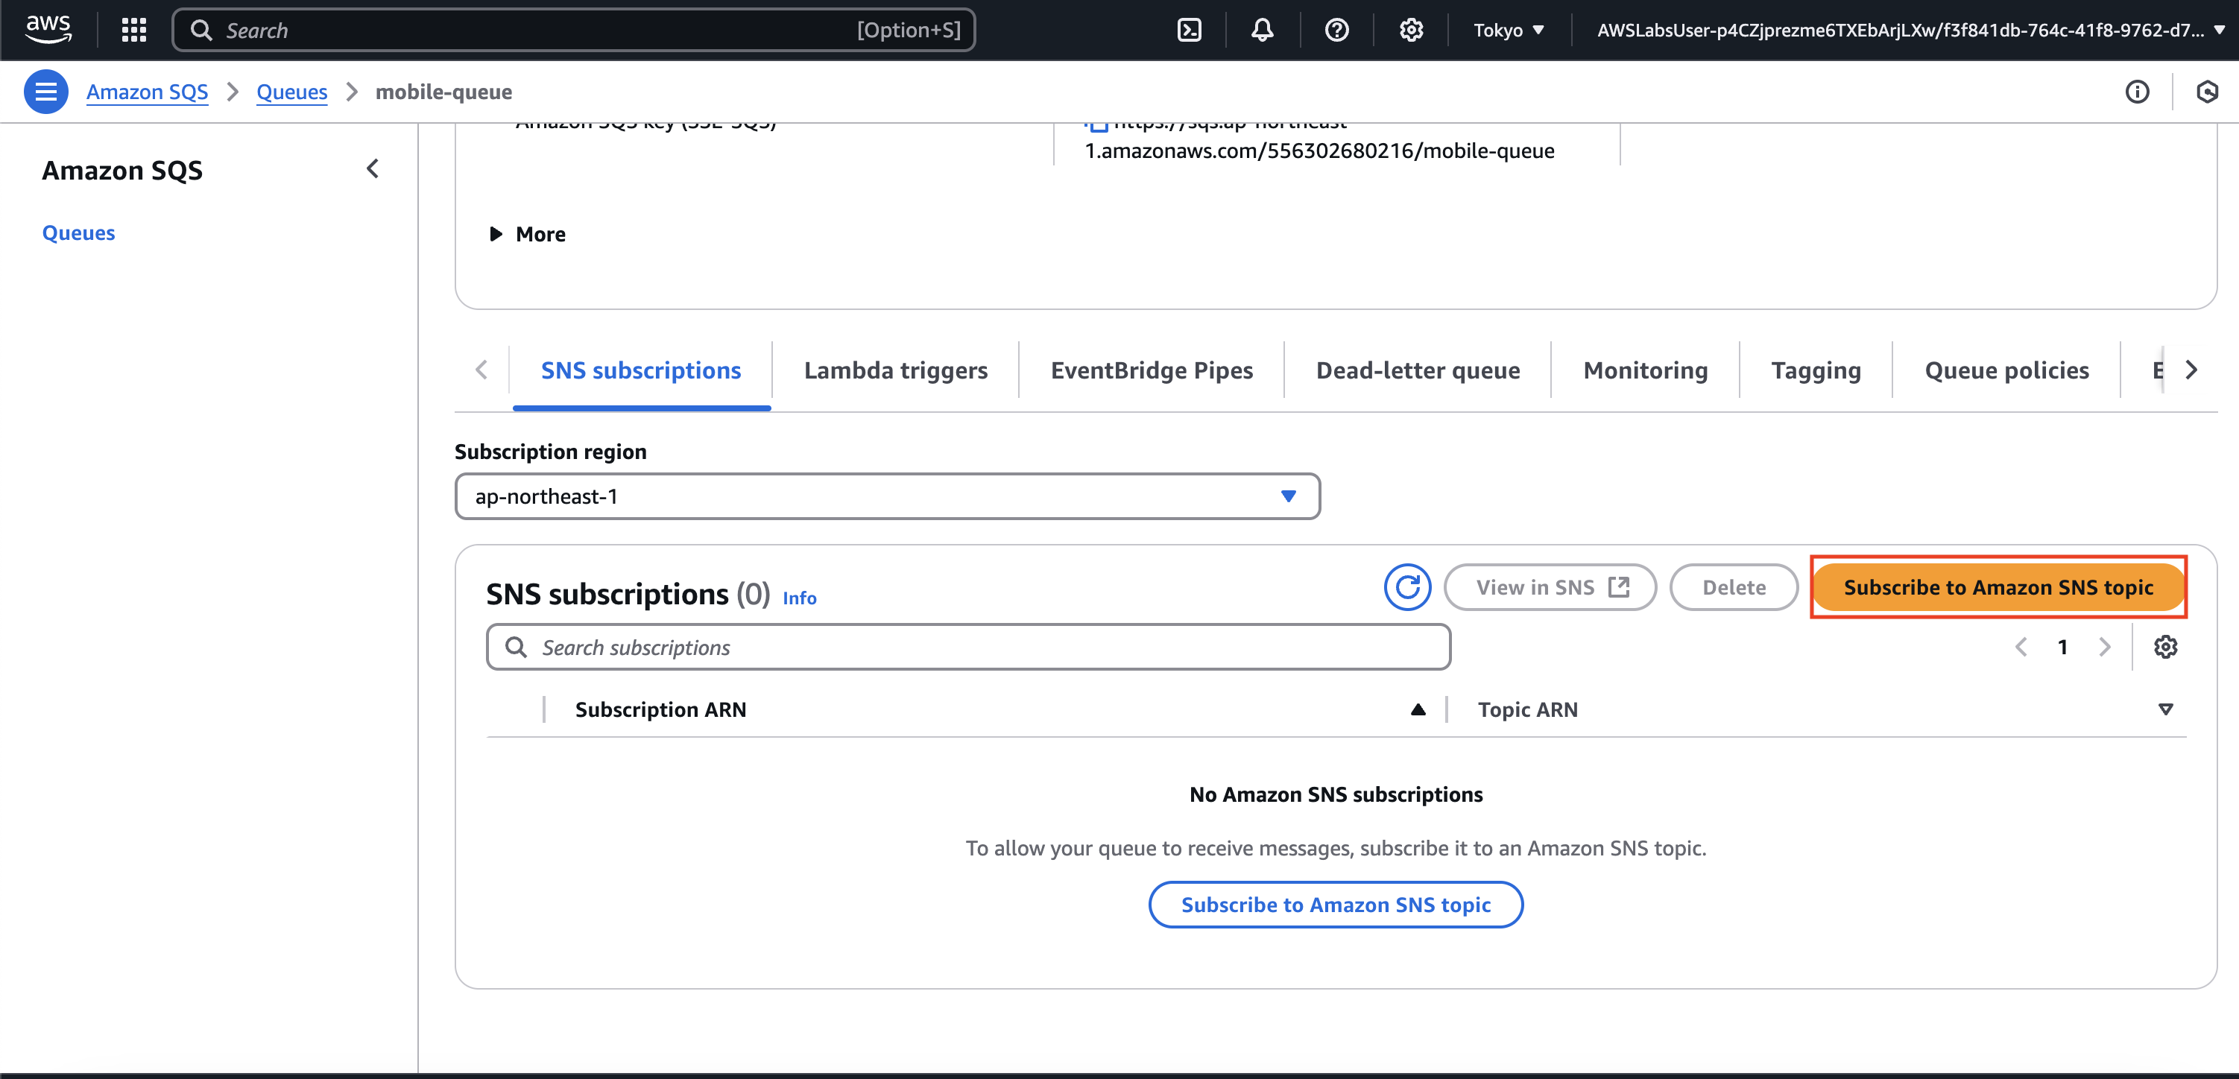Open the page info circle icon

2138,91
